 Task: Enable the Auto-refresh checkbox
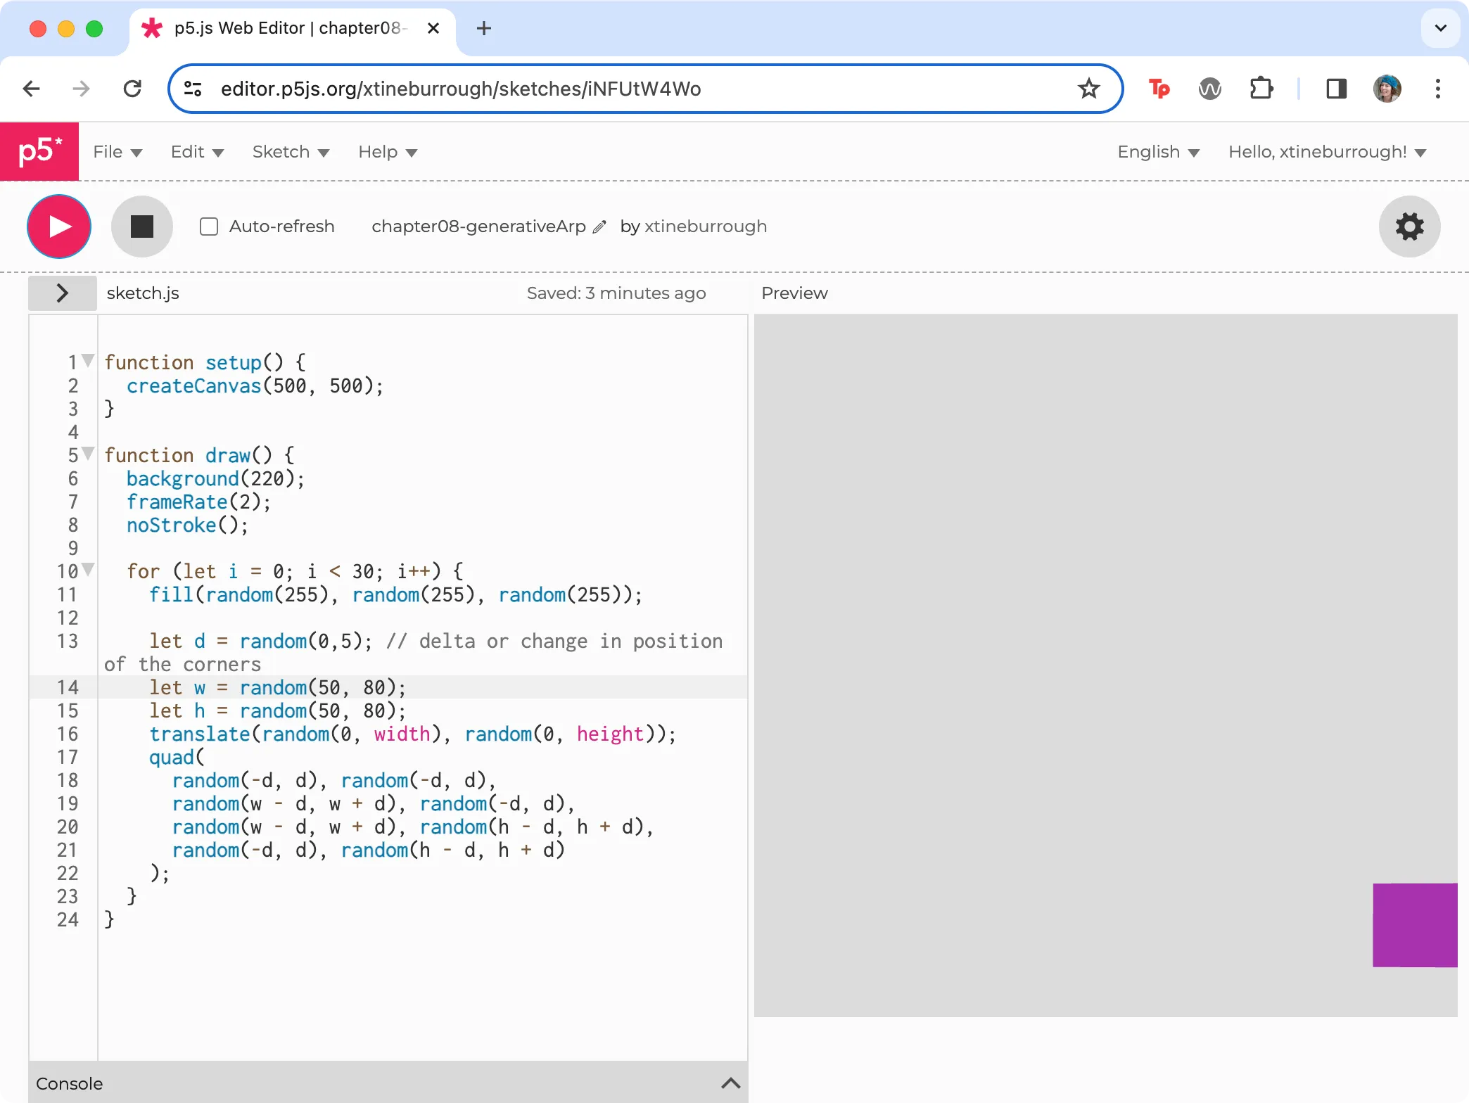tap(209, 227)
